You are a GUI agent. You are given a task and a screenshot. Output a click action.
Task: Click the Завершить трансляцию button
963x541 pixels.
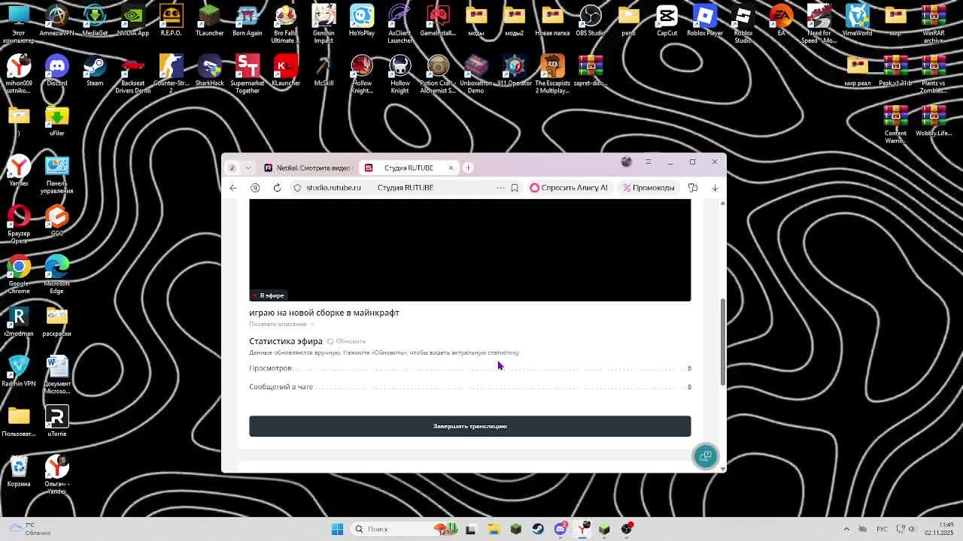(469, 426)
